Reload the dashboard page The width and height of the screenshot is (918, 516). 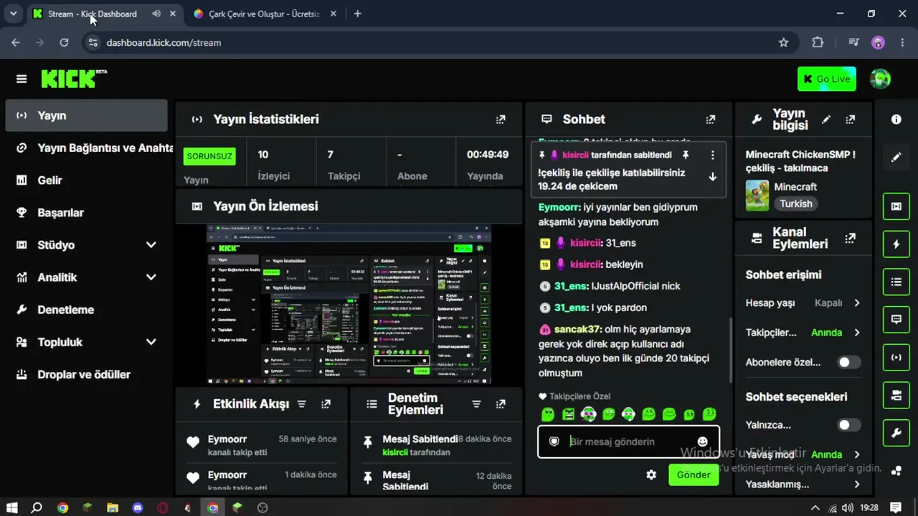[64, 42]
